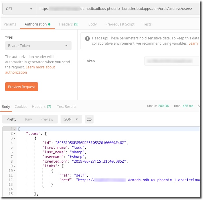The height and width of the screenshot is (200, 203).
Task: Collapse the links array on line 9
Action: coord(15,166)
